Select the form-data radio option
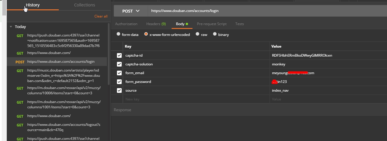Image resolution: width=387 pixels, height=141 pixels. [x=118, y=34]
